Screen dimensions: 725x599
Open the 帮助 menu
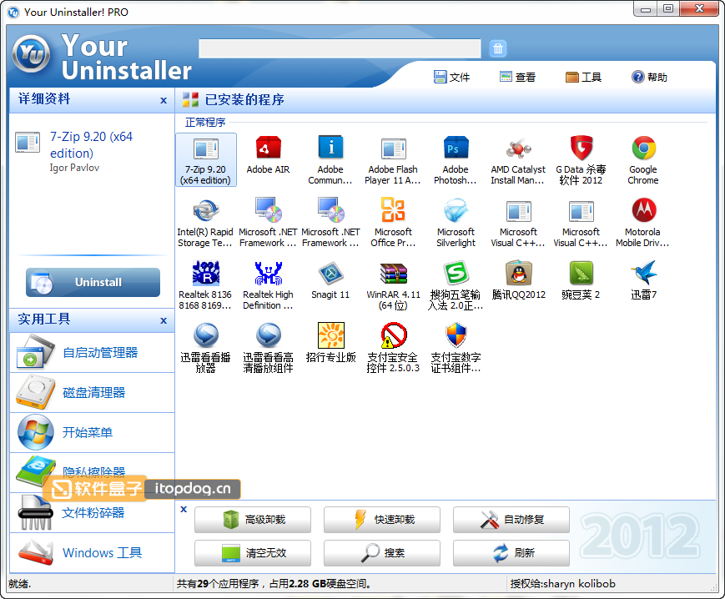click(650, 78)
